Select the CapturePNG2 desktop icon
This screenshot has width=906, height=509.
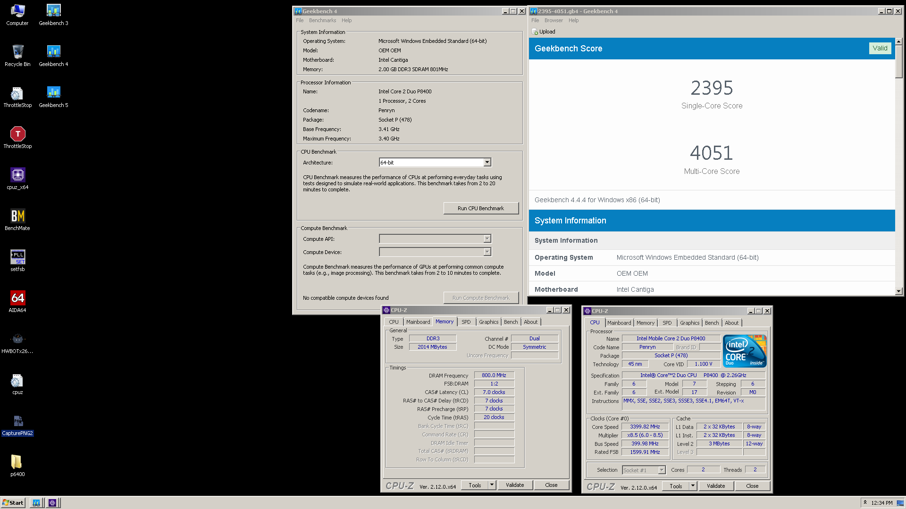point(17,425)
